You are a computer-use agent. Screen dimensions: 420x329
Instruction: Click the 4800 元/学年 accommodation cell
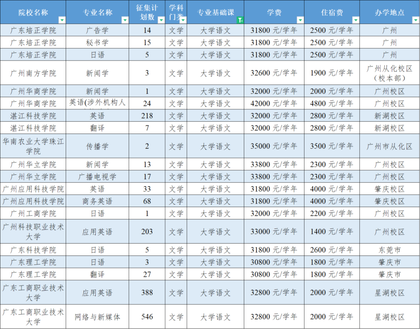coord(332,103)
